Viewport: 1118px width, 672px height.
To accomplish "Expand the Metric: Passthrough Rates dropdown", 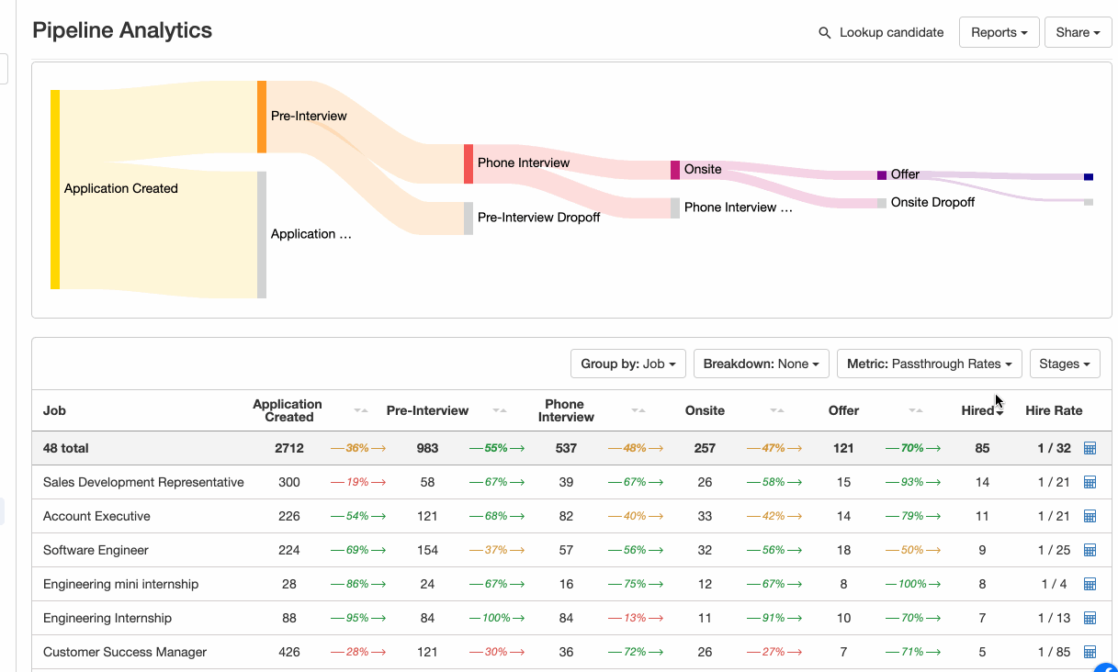I will [929, 364].
